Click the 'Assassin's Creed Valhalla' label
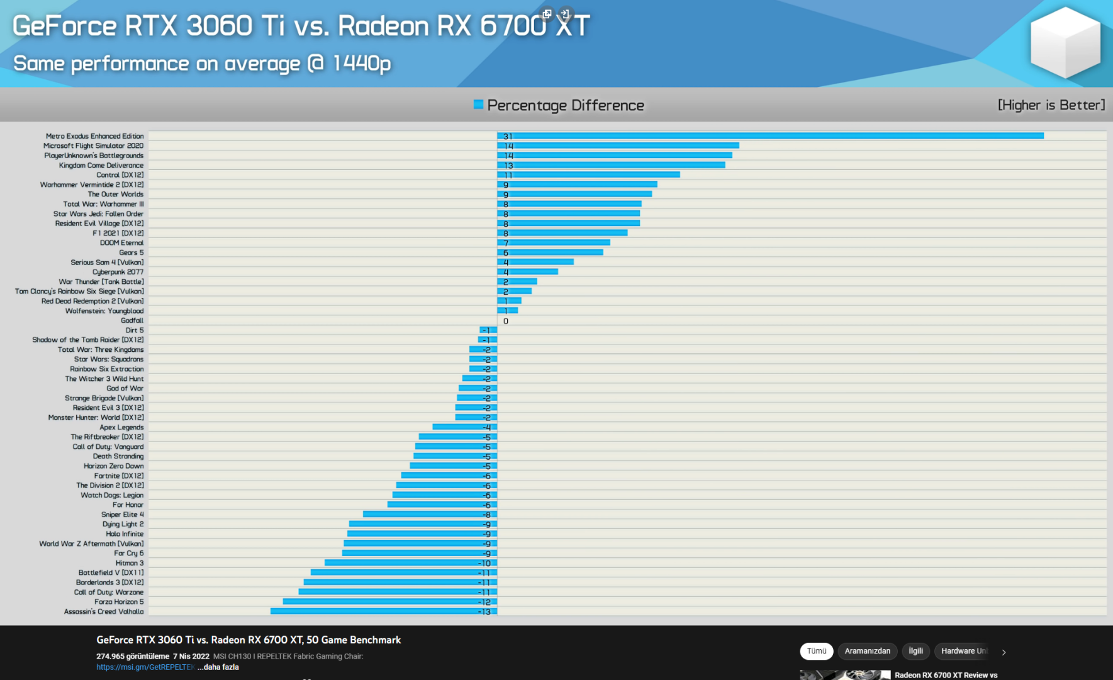The image size is (1113, 680). [104, 611]
